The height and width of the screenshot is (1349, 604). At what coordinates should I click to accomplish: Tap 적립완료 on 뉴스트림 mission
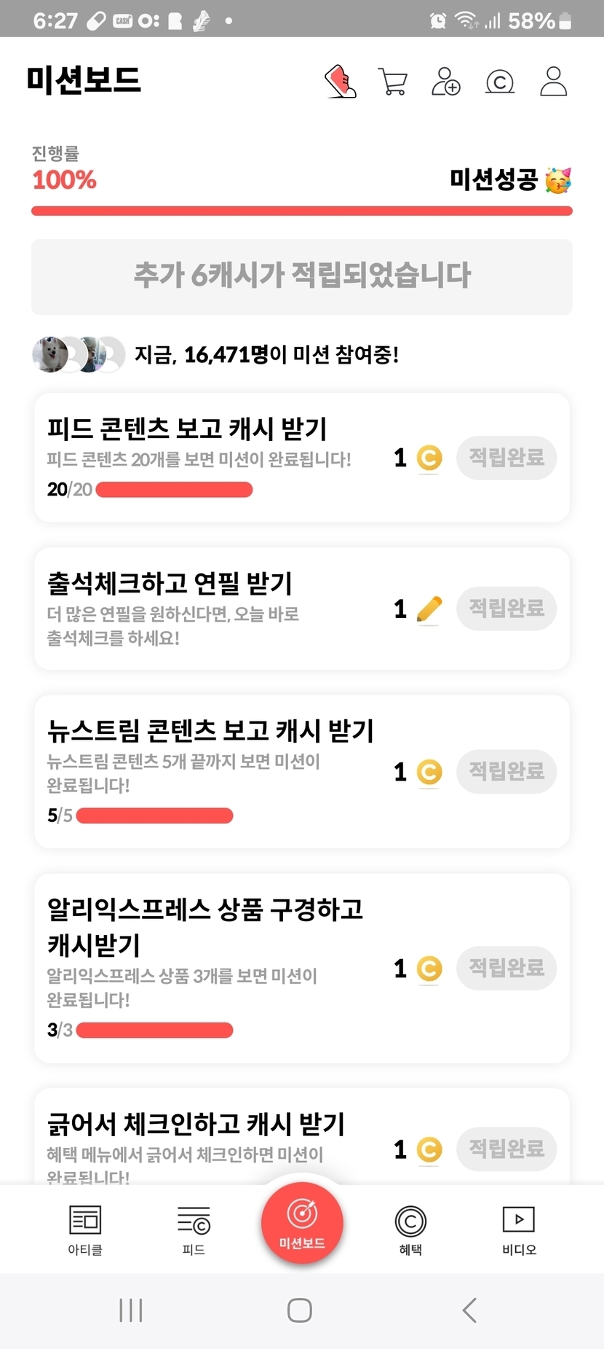point(506,771)
